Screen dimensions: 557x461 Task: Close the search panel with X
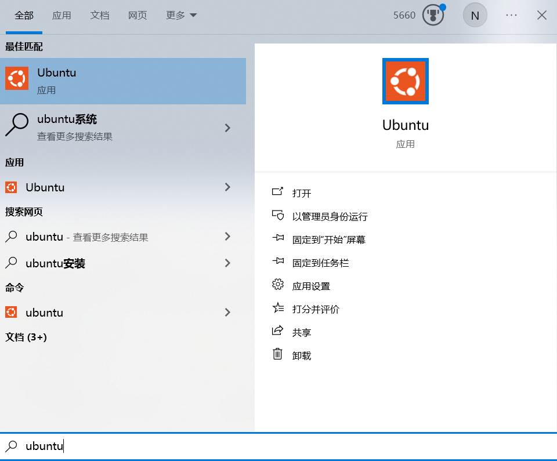tap(542, 15)
